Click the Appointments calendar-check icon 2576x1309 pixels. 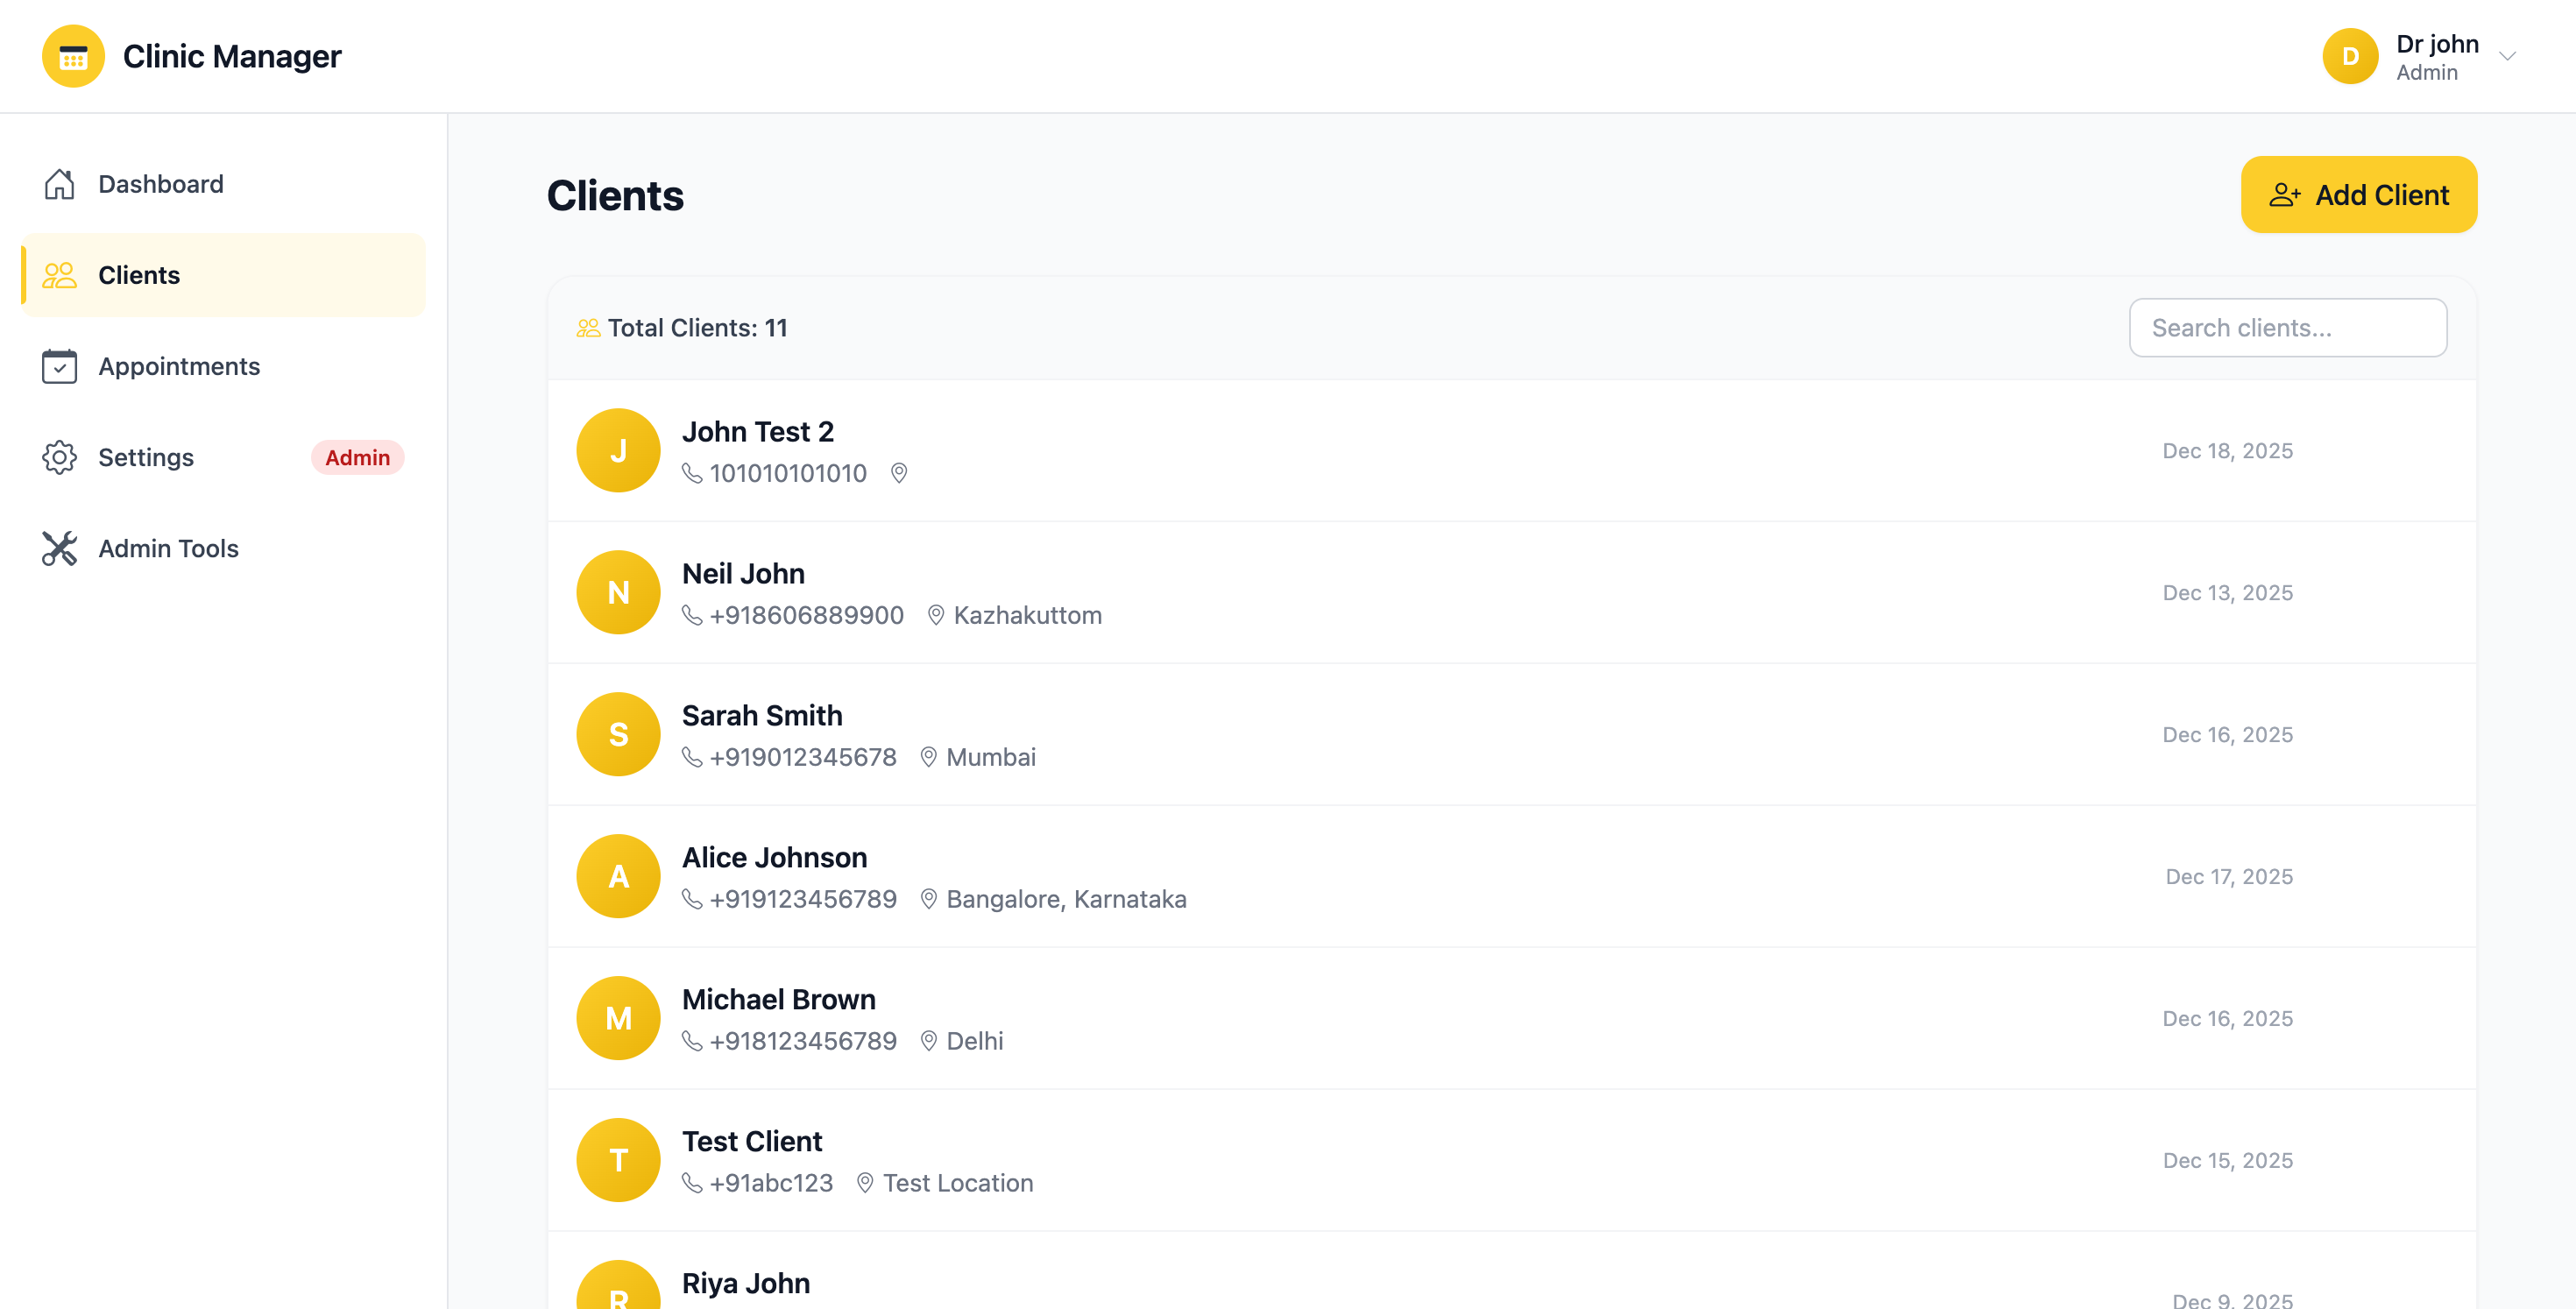click(59, 366)
